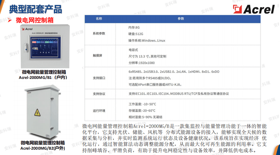Screen dimensions: 280x155
Task: Click the 系统参数 row label
Action: (99, 34)
